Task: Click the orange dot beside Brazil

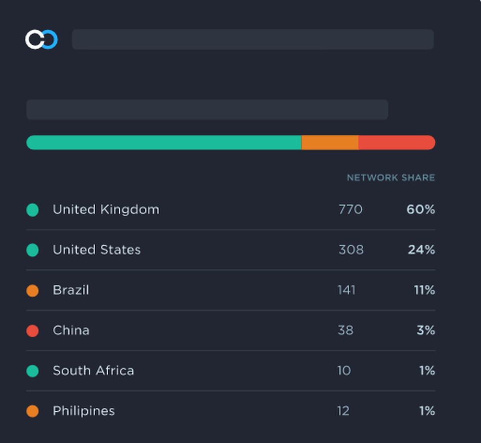Action: point(33,290)
